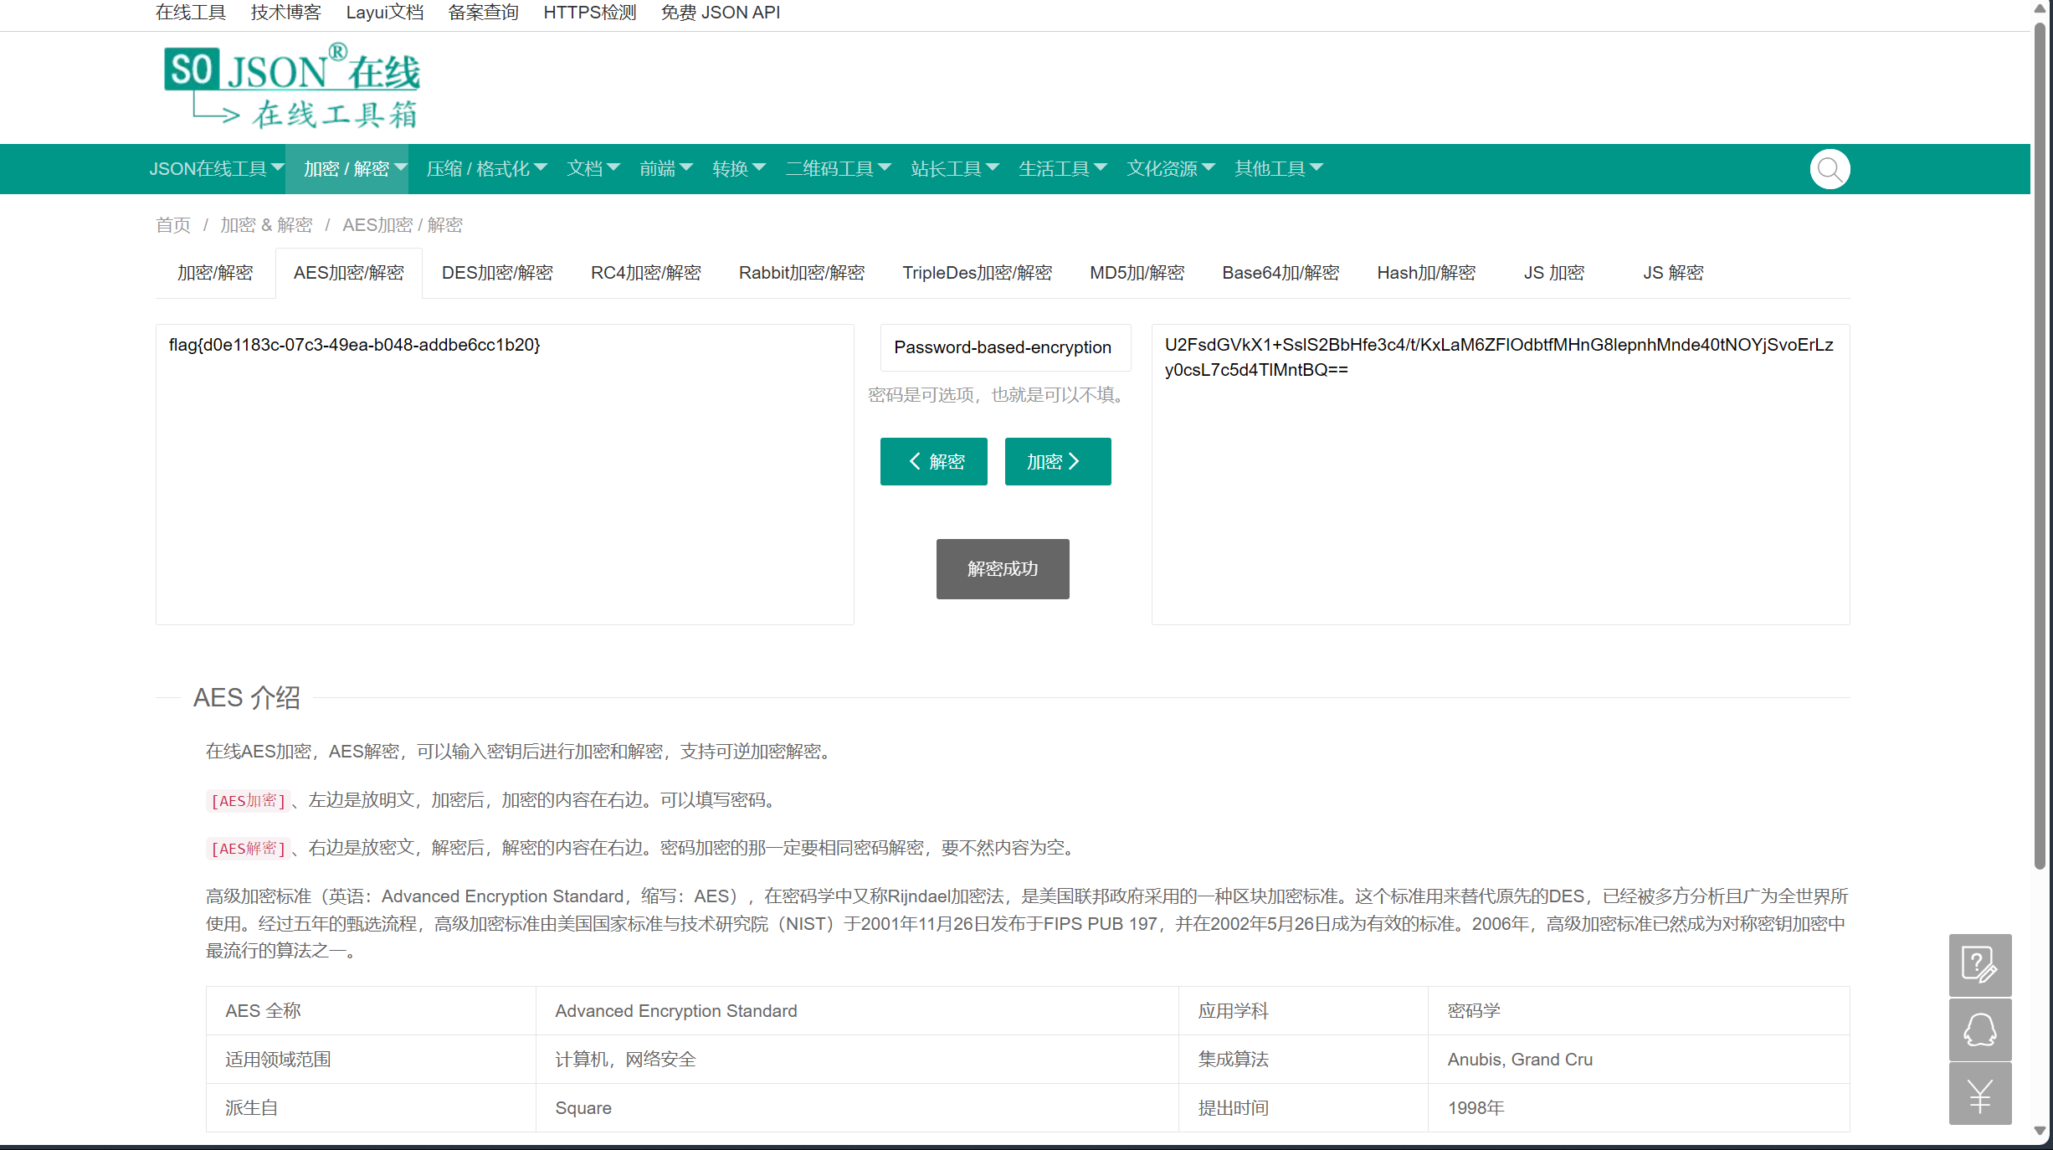
Task: Click the page vertical scrollbar thumb
Action: click(2040, 444)
